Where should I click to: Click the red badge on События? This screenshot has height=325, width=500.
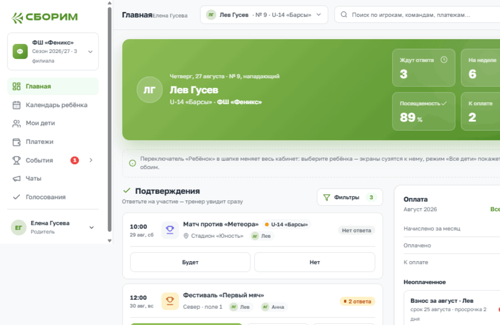75,160
